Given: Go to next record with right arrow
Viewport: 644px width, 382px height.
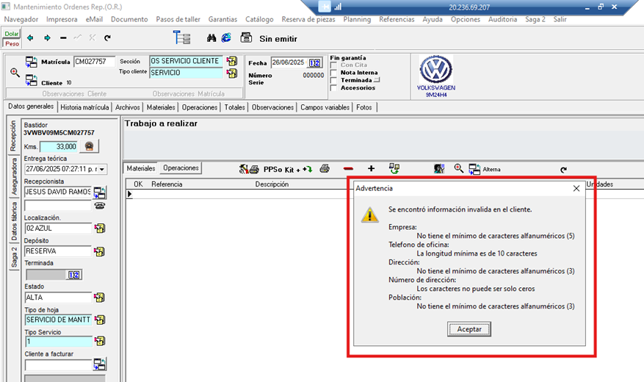Looking at the screenshot, I should 47,38.
